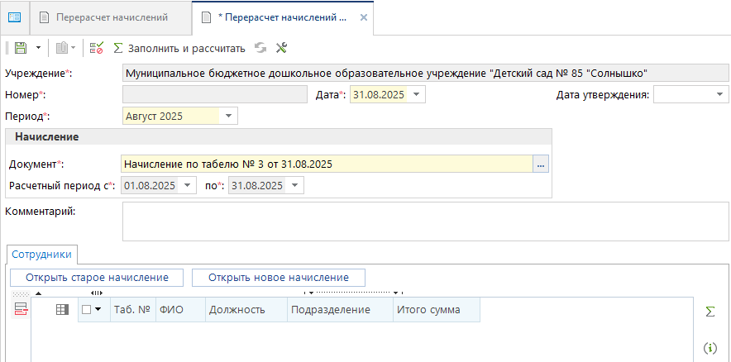Save the document with the floppy icon
This screenshot has width=731, height=362.
[20, 47]
